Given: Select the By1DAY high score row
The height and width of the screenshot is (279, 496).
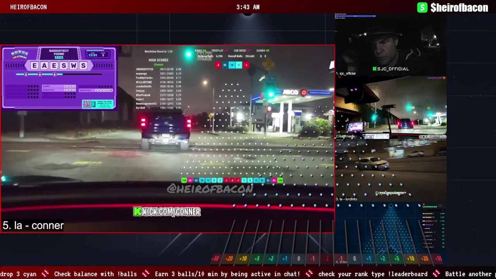Looking at the screenshot, I should click(x=158, y=108).
